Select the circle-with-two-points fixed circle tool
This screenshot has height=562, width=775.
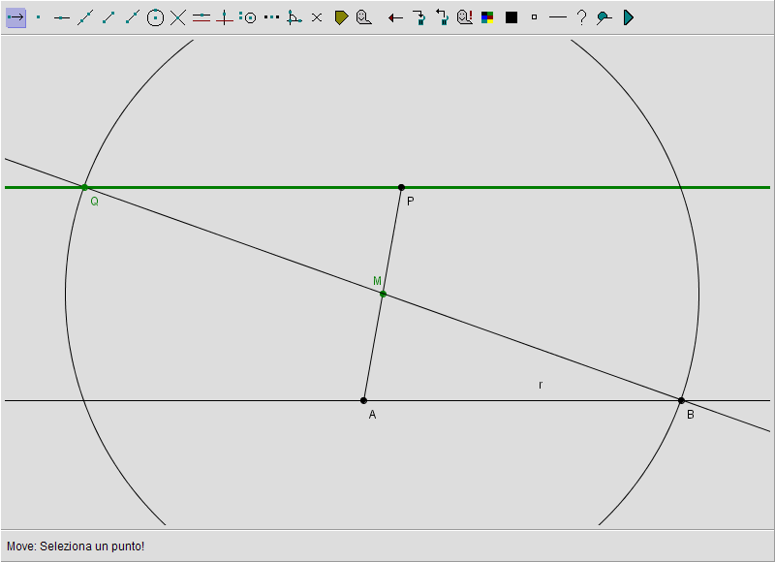click(248, 17)
